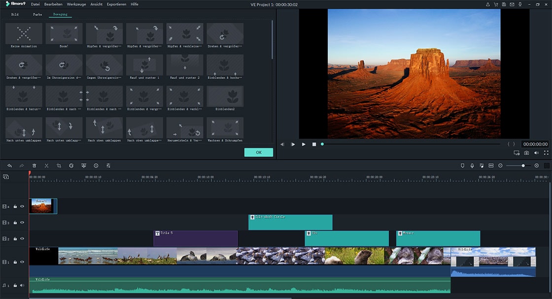Image resolution: width=552 pixels, height=299 pixels.
Task: Play the preview video
Action: click(x=304, y=144)
